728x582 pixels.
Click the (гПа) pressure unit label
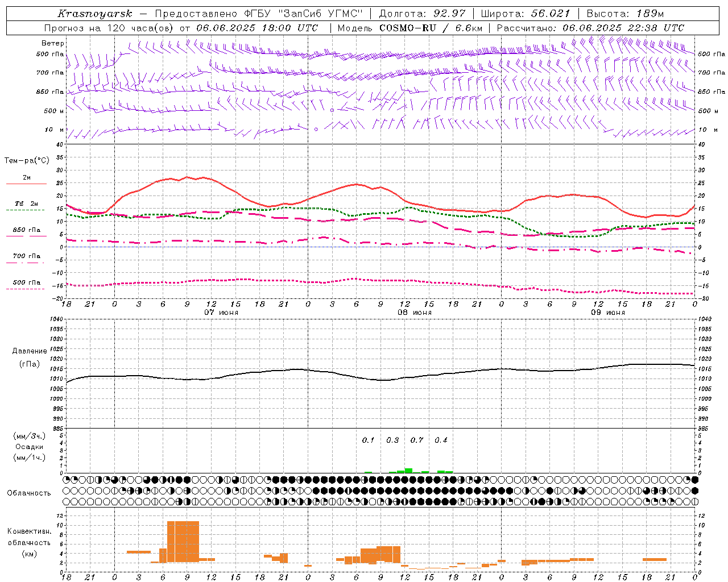(30, 364)
